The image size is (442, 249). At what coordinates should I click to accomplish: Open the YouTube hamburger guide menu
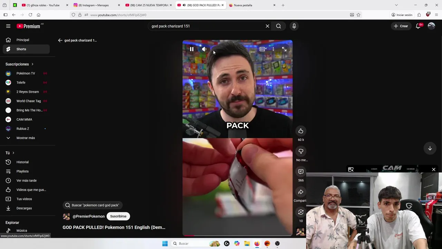[x=8, y=26]
